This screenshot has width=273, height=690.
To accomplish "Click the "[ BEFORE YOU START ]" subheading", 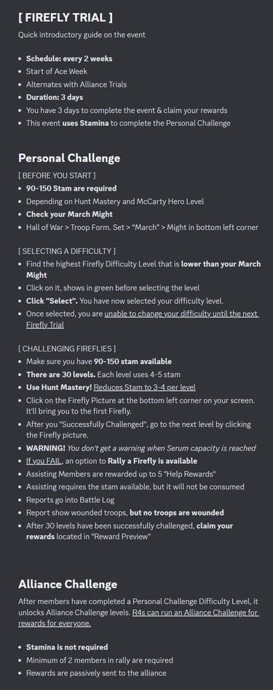I will pos(57,175).
